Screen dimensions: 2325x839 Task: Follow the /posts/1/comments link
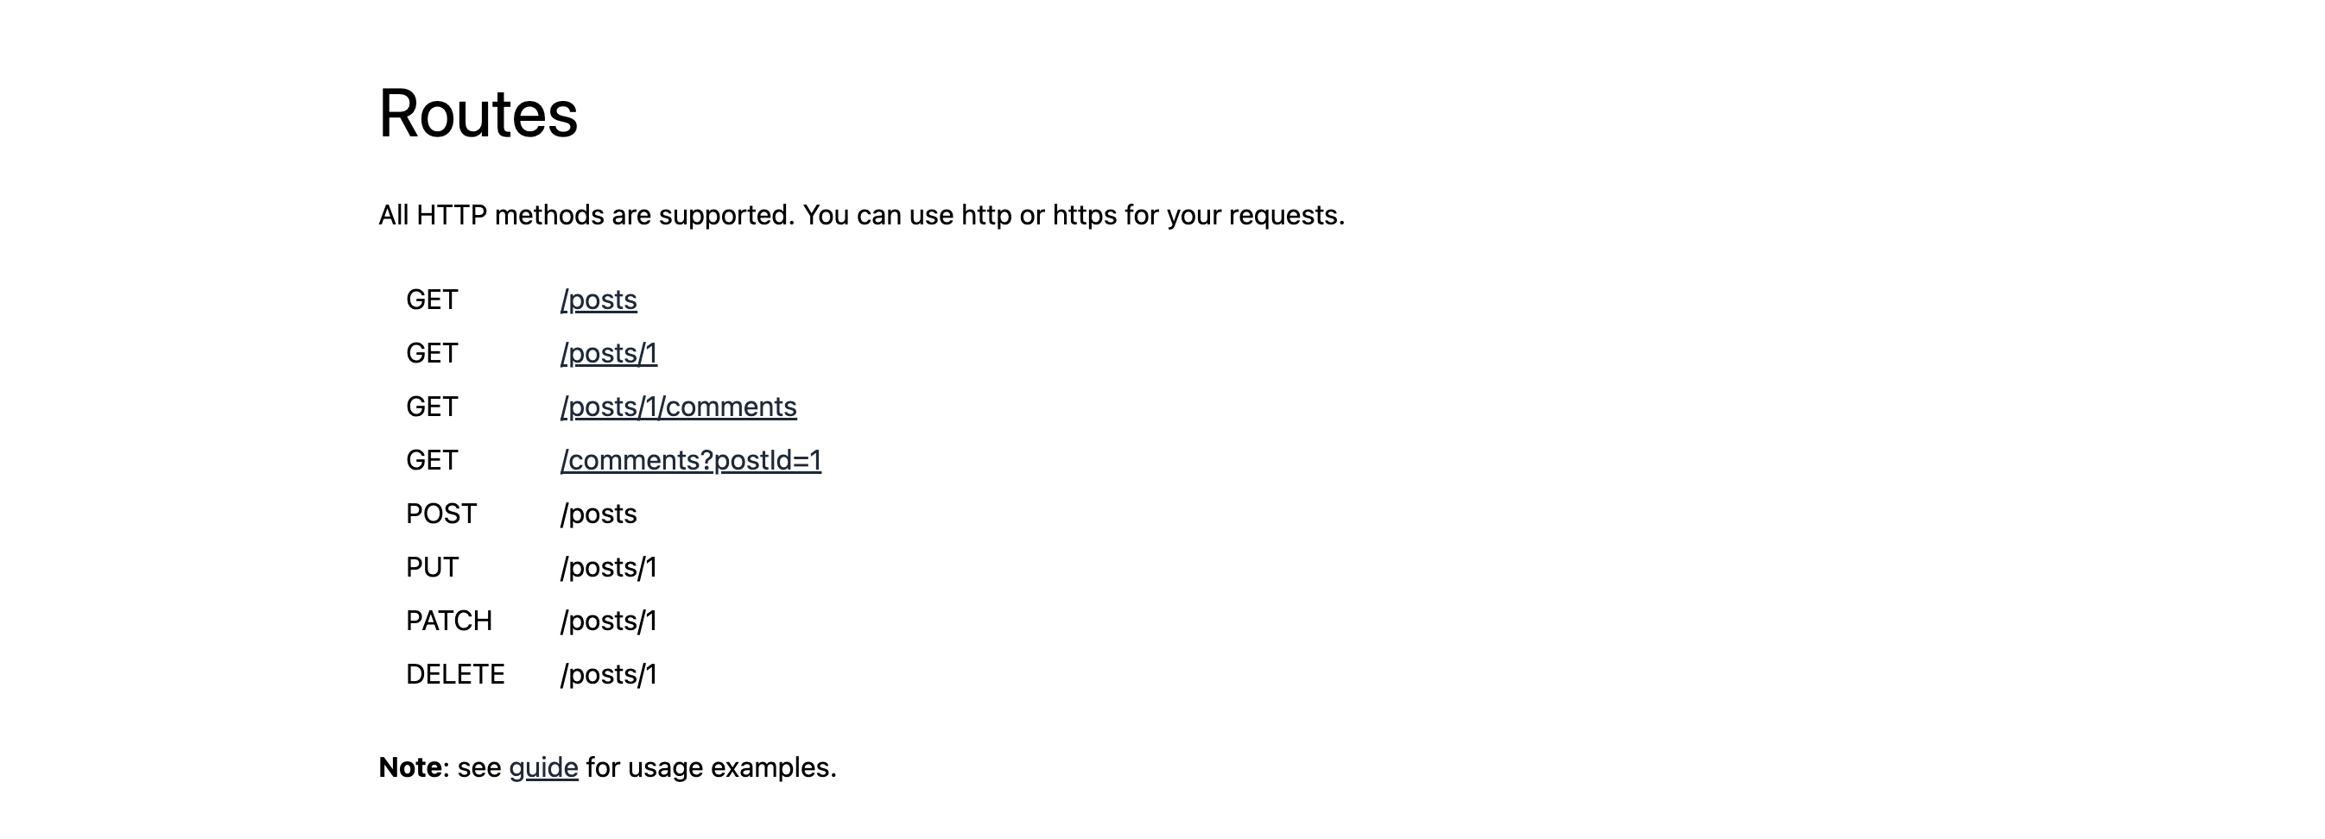pyautogui.click(x=678, y=407)
